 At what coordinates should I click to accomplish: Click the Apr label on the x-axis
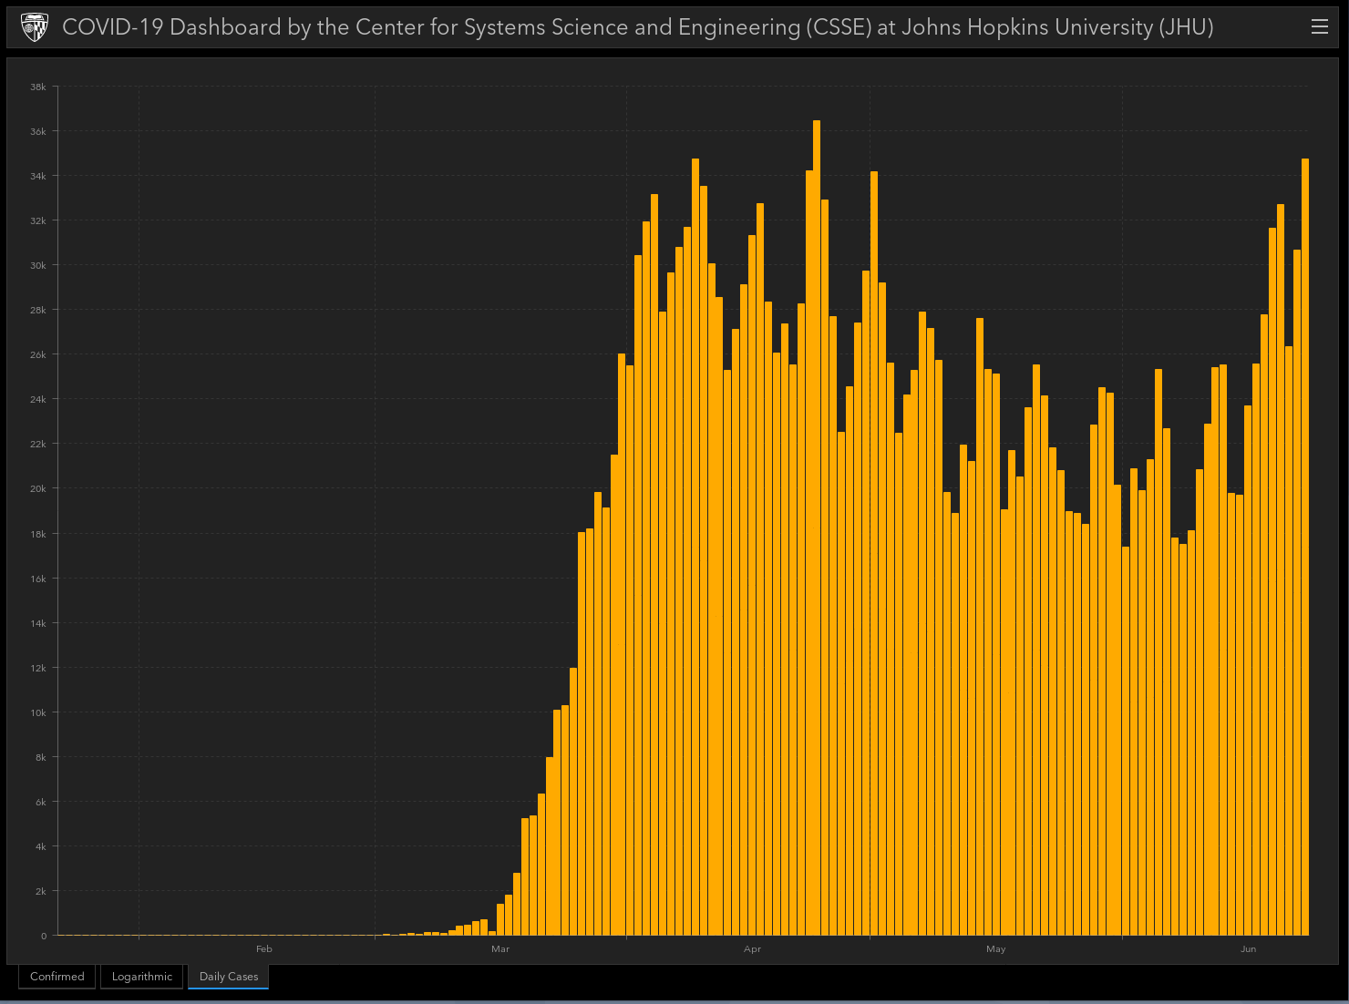tap(752, 949)
